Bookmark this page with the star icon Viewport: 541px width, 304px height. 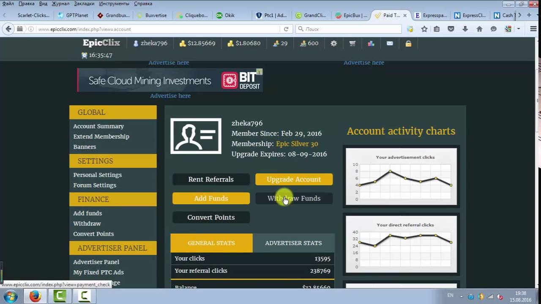tap(424, 29)
